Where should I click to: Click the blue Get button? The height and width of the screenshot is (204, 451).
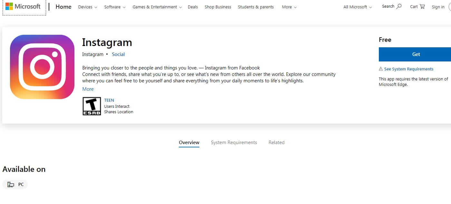pyautogui.click(x=415, y=54)
